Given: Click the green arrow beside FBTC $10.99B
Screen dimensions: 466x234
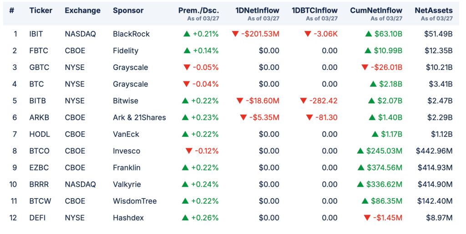Looking at the screenshot, I should (x=368, y=50).
